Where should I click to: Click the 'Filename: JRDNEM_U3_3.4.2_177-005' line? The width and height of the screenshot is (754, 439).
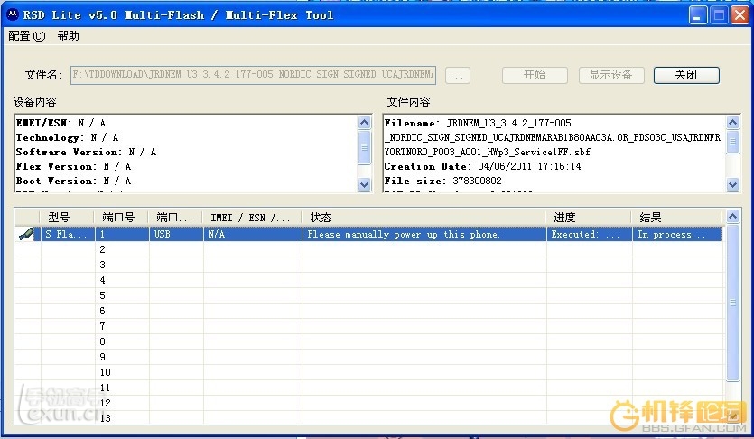478,123
